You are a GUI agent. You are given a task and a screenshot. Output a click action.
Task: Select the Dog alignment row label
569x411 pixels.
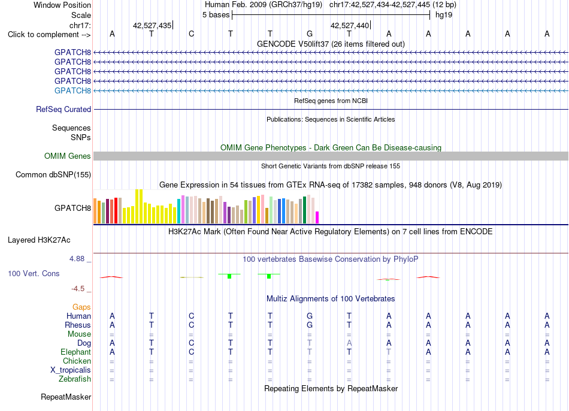click(84, 343)
